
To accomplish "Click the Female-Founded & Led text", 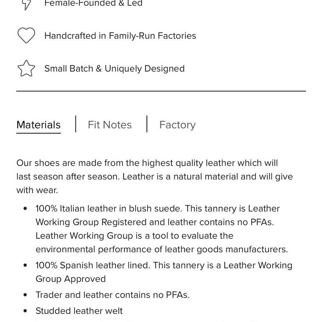I will pos(93,3).
